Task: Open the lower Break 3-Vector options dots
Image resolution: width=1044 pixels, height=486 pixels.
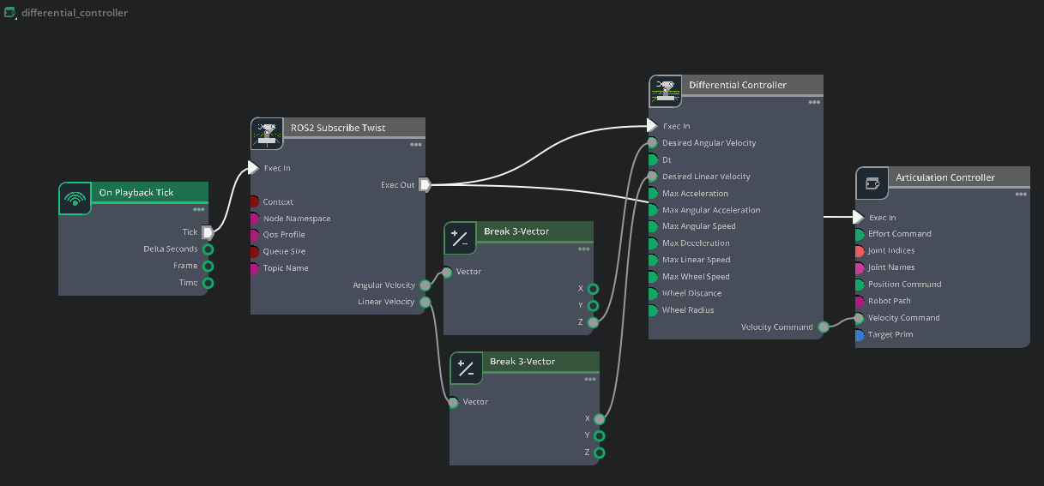Action: 590,379
